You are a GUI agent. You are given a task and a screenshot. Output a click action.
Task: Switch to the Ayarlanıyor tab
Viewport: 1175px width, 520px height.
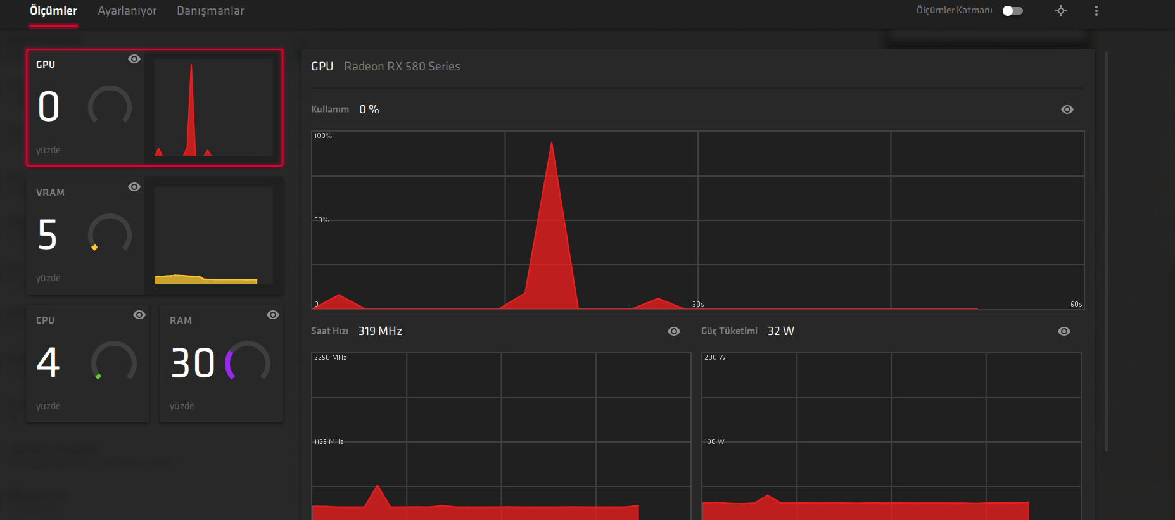coord(127,11)
